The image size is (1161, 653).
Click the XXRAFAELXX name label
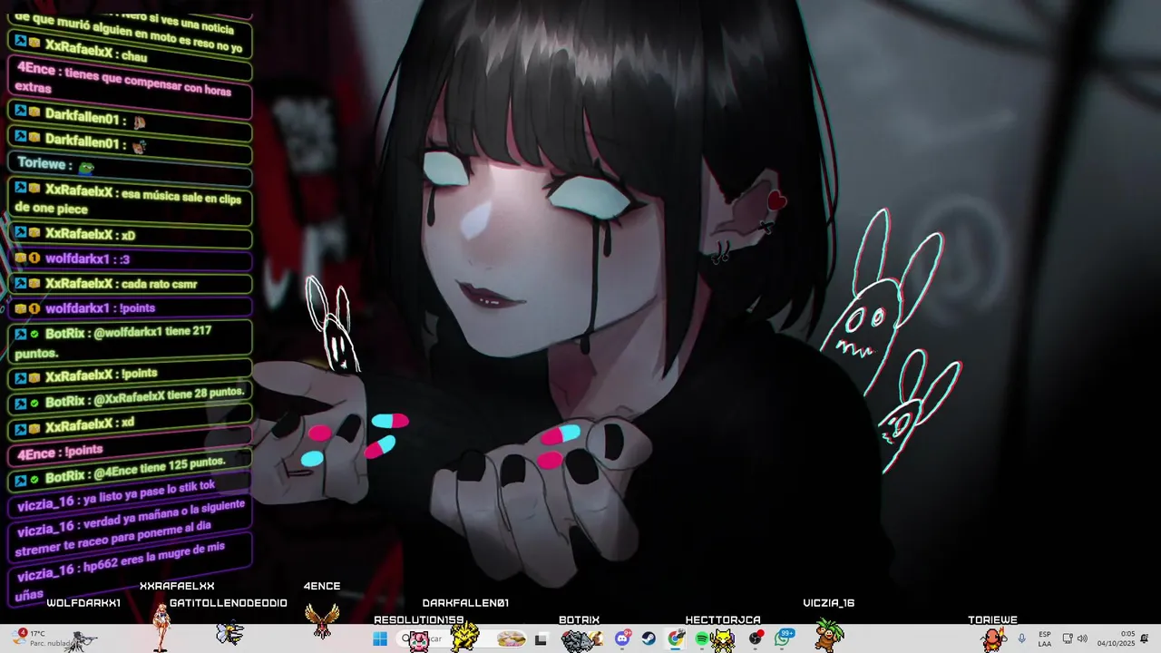point(177,587)
